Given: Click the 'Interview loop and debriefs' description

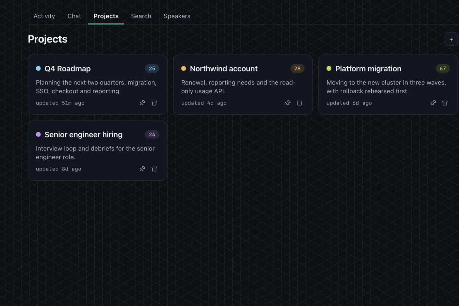Looking at the screenshot, I should point(95,153).
